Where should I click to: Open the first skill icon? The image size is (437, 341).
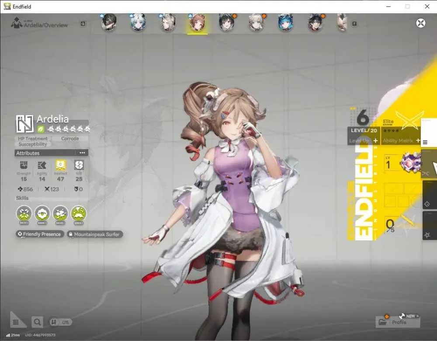[24, 214]
